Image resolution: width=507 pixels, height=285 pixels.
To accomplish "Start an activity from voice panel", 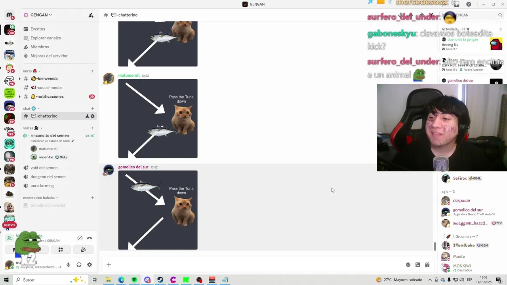I will coord(61,250).
